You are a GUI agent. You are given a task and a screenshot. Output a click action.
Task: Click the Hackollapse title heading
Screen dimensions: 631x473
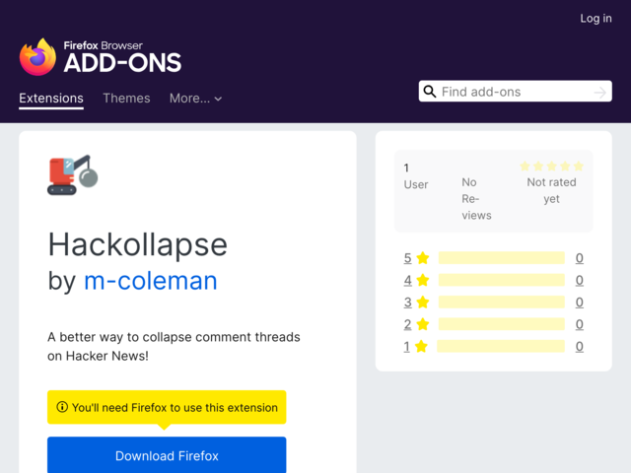click(x=138, y=244)
